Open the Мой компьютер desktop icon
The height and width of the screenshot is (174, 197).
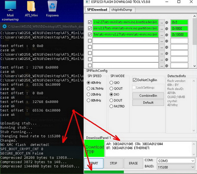(x=10, y=11)
